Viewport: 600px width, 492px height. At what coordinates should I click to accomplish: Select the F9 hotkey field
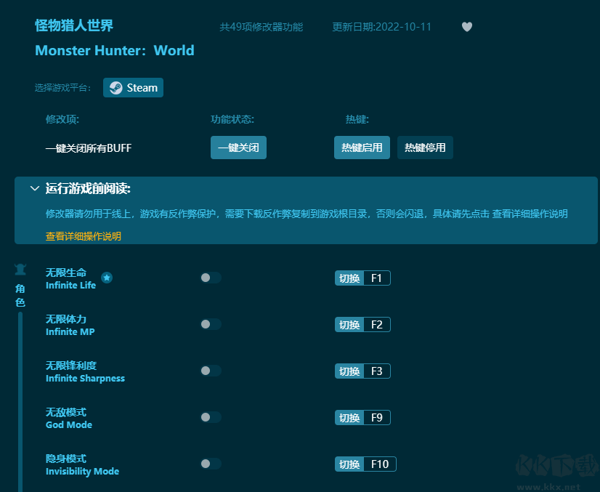click(377, 418)
